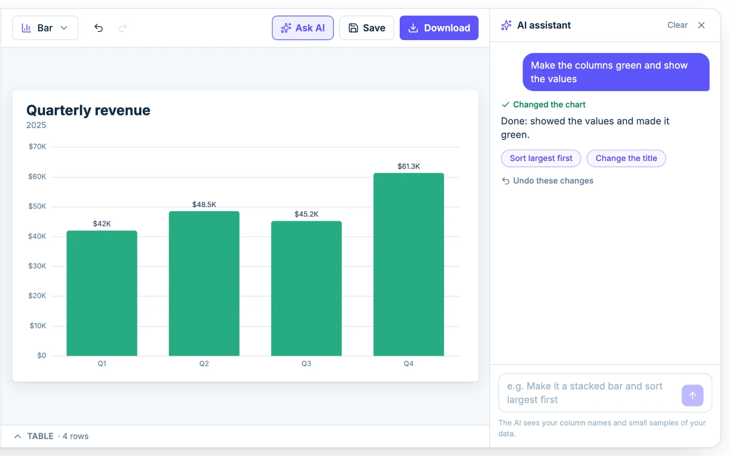Choose the Sort largest first suggestion
Image resolution: width=730 pixels, height=456 pixels.
[541, 158]
